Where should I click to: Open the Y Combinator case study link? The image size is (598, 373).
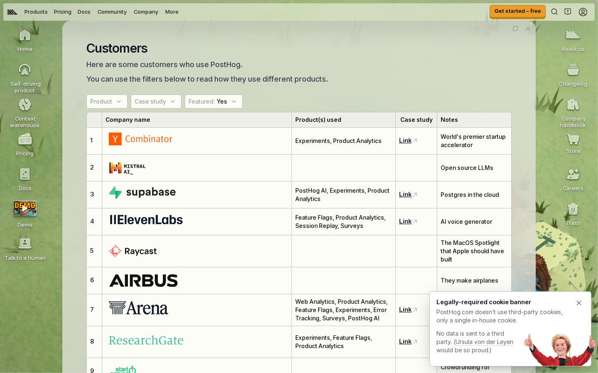(408, 140)
